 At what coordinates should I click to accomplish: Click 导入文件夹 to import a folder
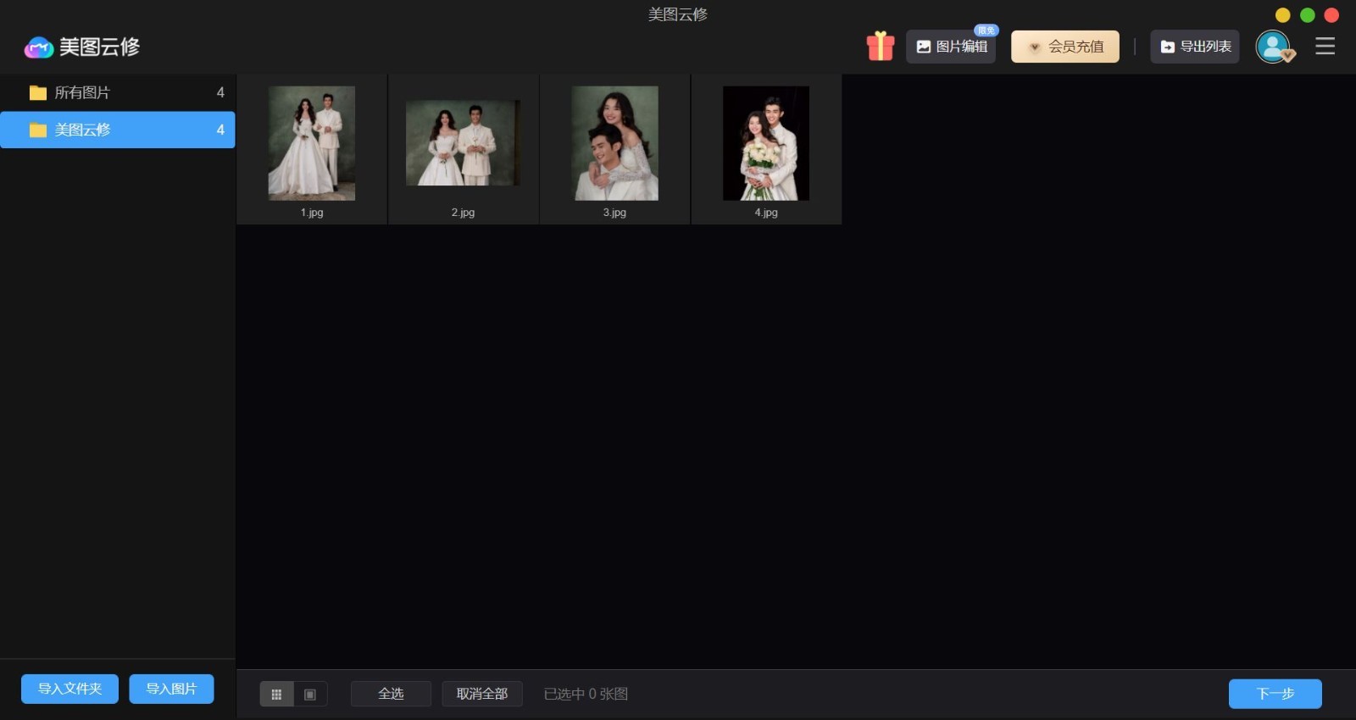pos(69,689)
